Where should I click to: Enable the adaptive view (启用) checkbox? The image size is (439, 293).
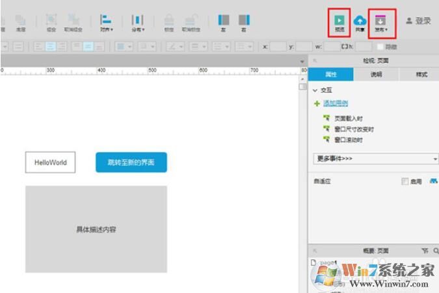(x=405, y=181)
